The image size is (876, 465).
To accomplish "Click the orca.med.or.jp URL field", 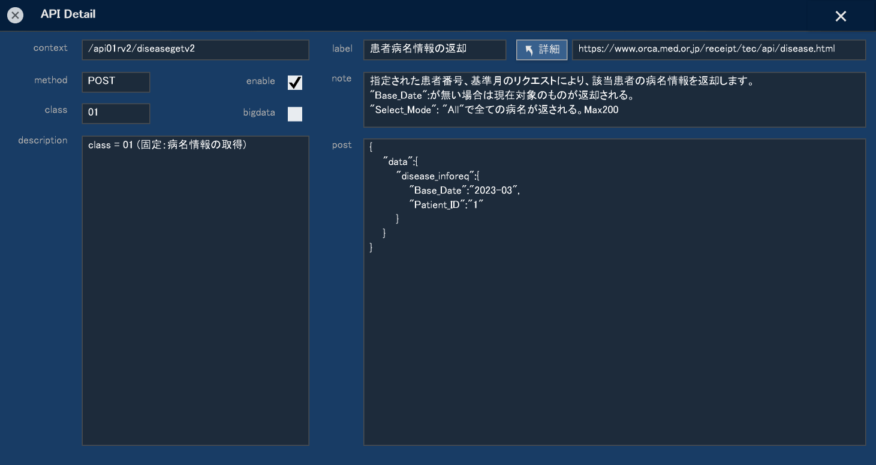I will [718, 50].
